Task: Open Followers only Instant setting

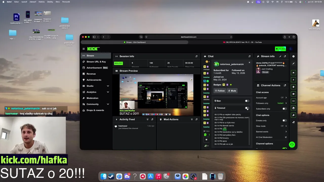Action: coord(282,103)
